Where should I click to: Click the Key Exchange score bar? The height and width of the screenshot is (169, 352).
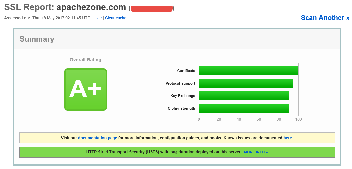pos(243,96)
